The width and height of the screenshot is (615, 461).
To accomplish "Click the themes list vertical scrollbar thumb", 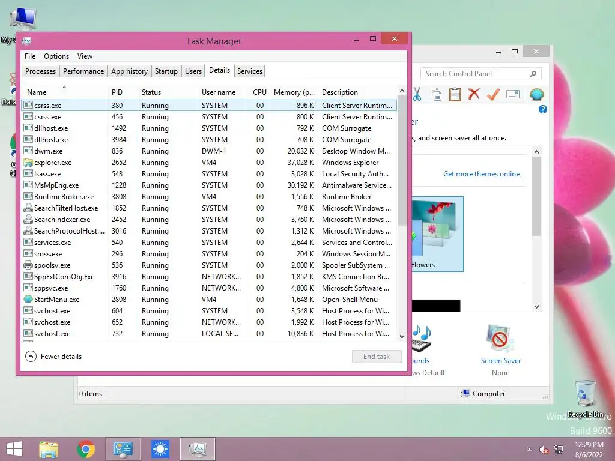I will [x=536, y=196].
